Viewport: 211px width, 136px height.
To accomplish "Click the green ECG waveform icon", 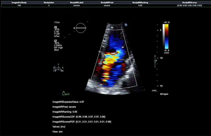I will (66, 93).
